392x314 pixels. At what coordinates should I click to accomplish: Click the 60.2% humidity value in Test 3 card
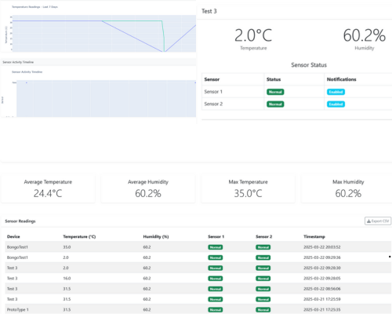[x=365, y=35]
